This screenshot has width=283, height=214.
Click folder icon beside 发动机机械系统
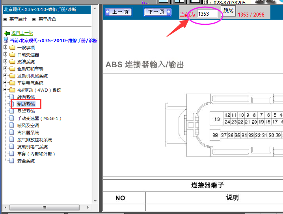click(x=12, y=76)
